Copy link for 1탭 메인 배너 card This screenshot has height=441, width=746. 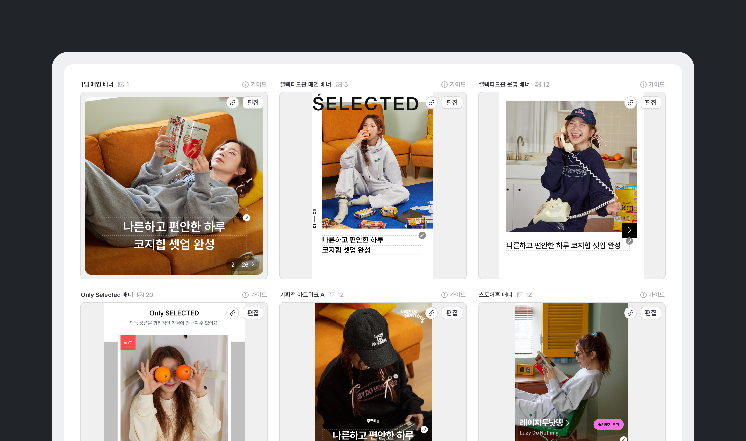233,103
